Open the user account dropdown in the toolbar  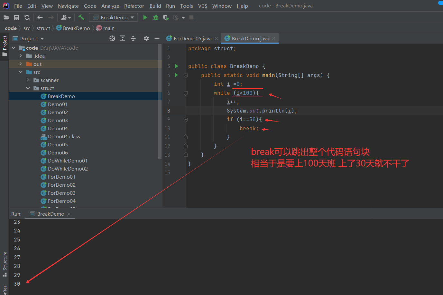[x=66, y=17]
